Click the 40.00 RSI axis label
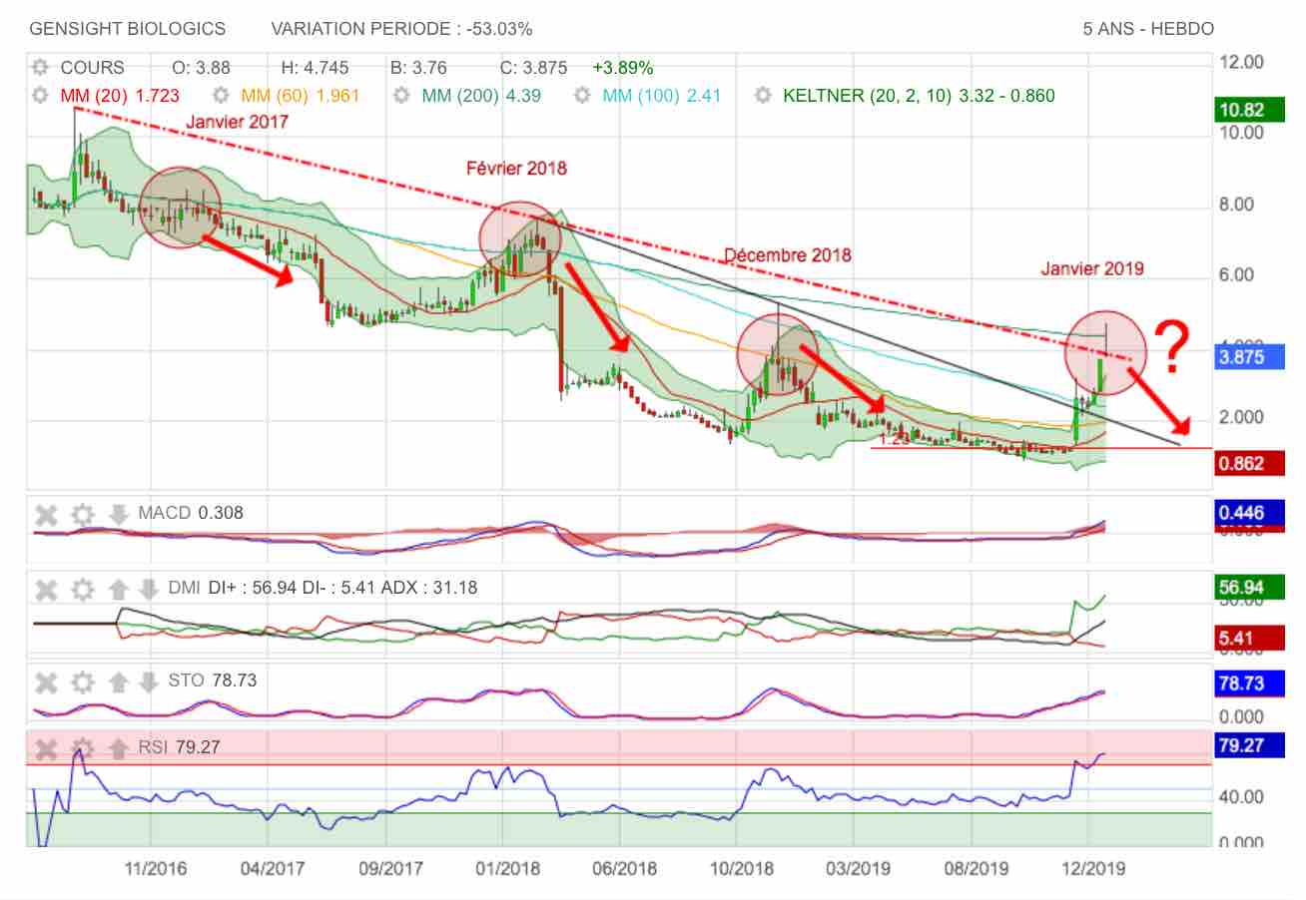This screenshot has width=1306, height=900. coord(1242,796)
